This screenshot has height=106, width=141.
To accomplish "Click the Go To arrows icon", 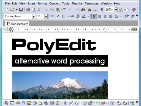I will tap(95, 10).
